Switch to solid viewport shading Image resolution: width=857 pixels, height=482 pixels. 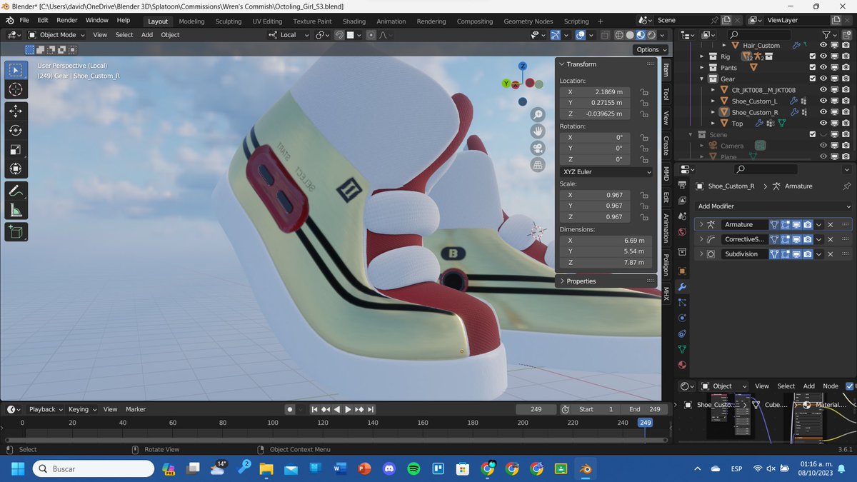[630, 35]
